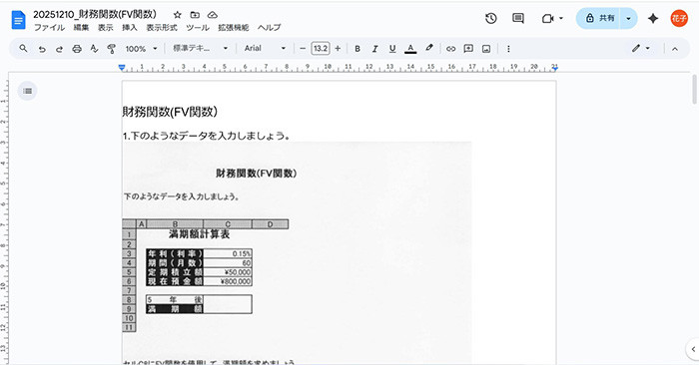The width and height of the screenshot is (699, 365).
Task: Expand the share options arrow next to 共有
Action: [x=628, y=18]
